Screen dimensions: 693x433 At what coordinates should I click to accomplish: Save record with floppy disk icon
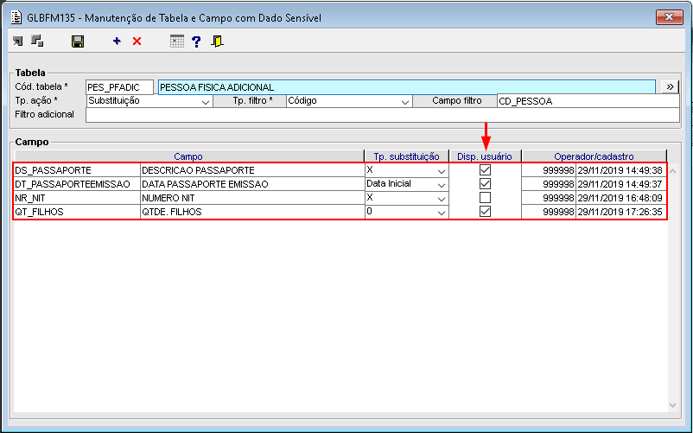point(78,41)
